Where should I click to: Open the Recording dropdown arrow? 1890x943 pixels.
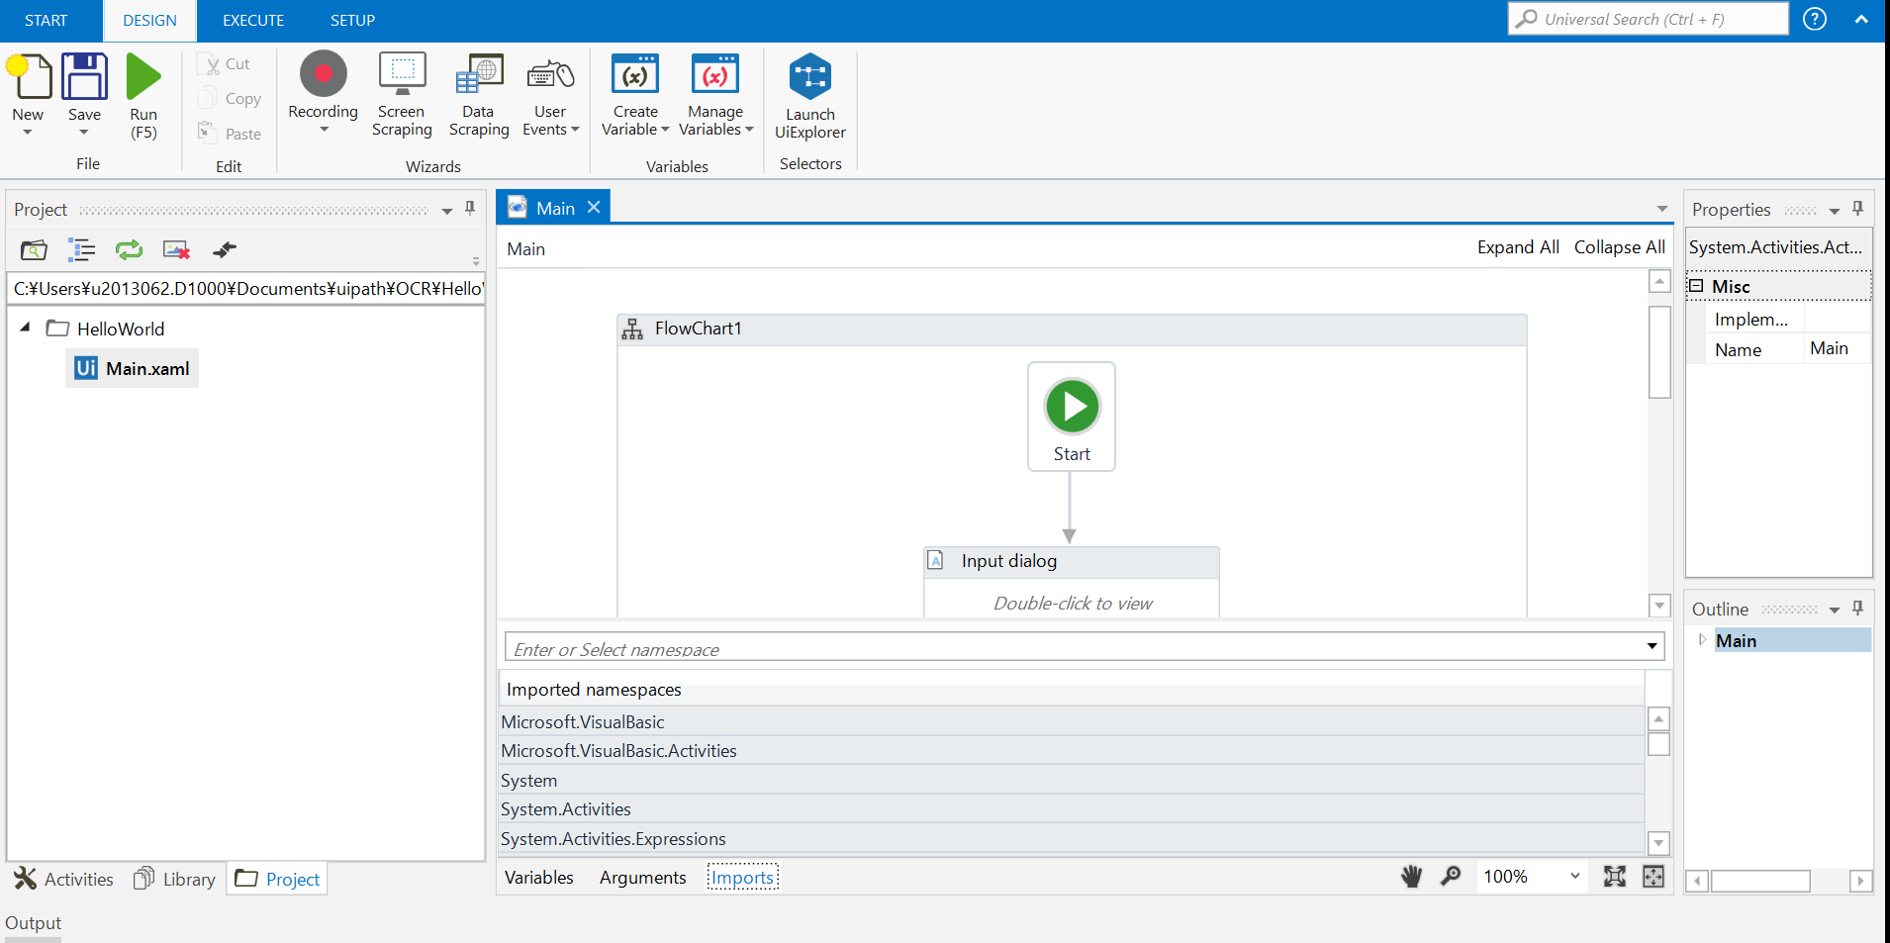click(324, 130)
